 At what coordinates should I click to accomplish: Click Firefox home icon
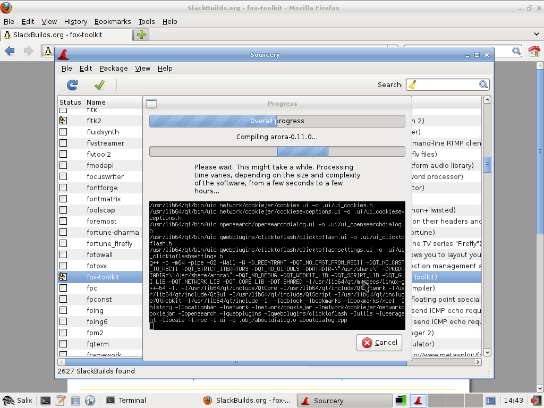coord(534,51)
